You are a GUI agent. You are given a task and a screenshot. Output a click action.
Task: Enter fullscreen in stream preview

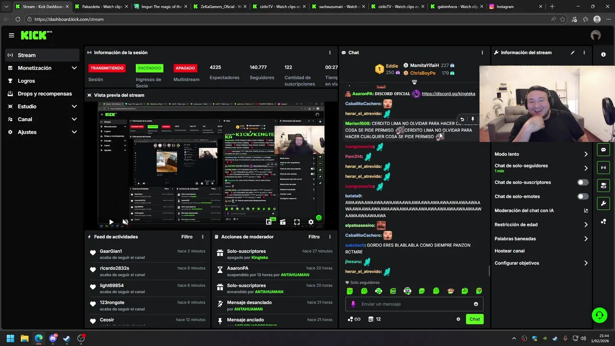[x=297, y=222]
